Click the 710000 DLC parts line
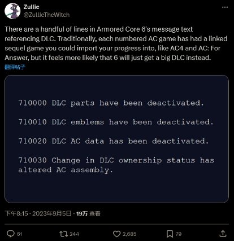 (x=111, y=103)
